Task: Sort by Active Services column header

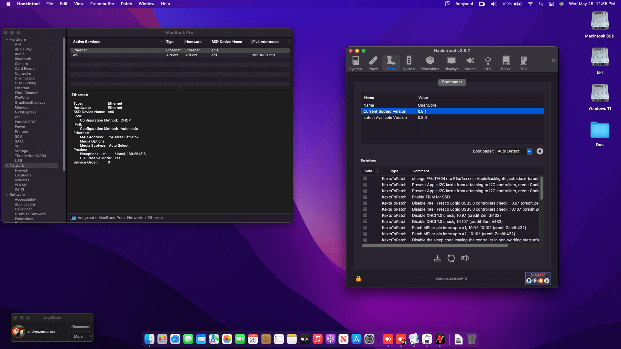Action: (117, 42)
